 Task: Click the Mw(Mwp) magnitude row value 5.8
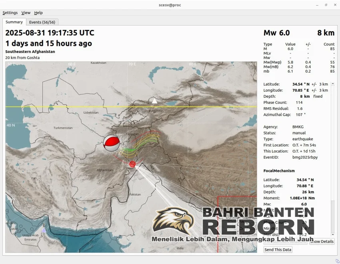pyautogui.click(x=290, y=62)
